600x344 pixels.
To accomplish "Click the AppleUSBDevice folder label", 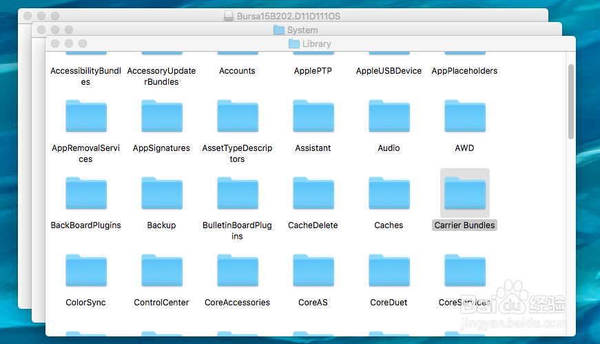I will tap(389, 71).
